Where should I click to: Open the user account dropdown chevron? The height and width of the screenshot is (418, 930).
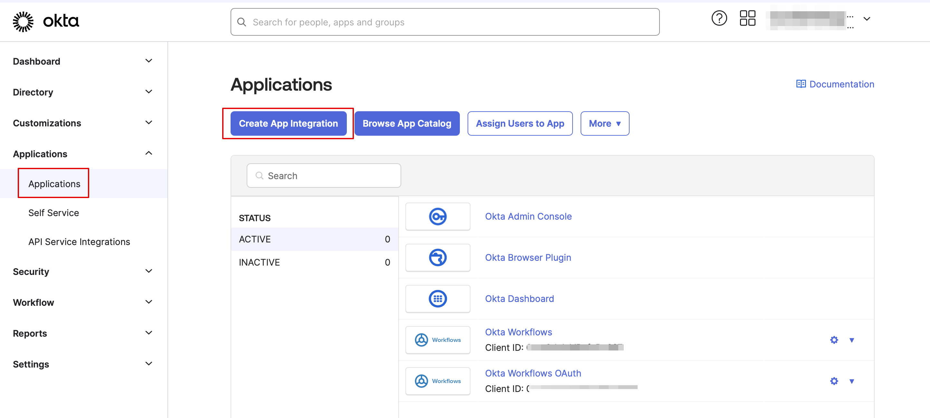[867, 19]
